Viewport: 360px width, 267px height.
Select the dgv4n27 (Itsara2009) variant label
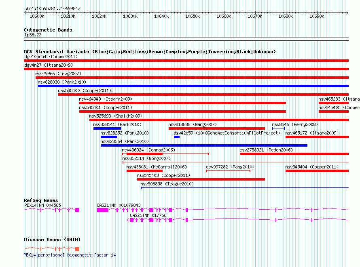pos(49,65)
